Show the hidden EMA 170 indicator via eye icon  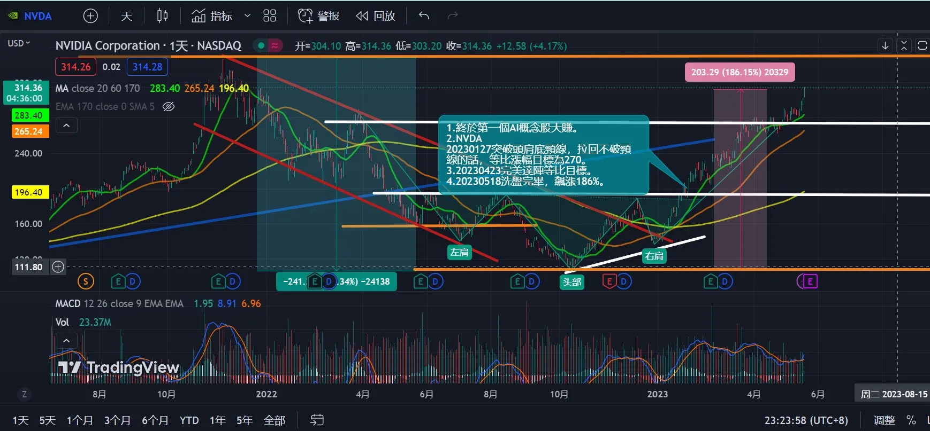[x=169, y=107]
